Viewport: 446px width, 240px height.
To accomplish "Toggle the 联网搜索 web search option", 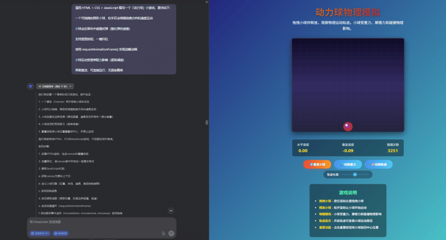I will pos(61,233).
